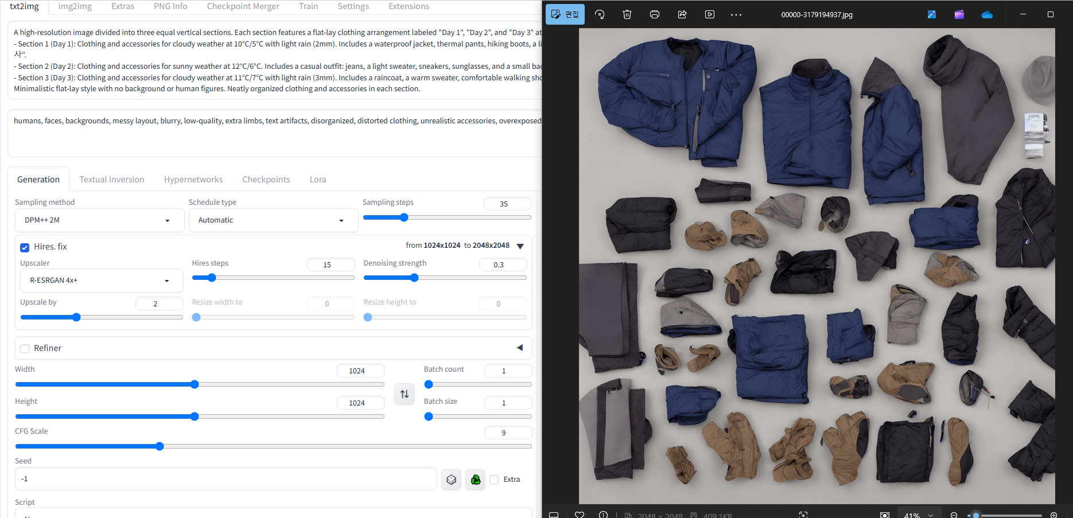The height and width of the screenshot is (518, 1073).
Task: Adjust the Batch count slider
Action: [478, 384]
